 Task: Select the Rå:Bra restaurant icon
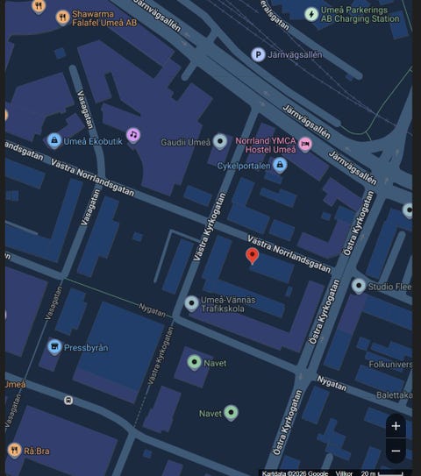[14, 451]
